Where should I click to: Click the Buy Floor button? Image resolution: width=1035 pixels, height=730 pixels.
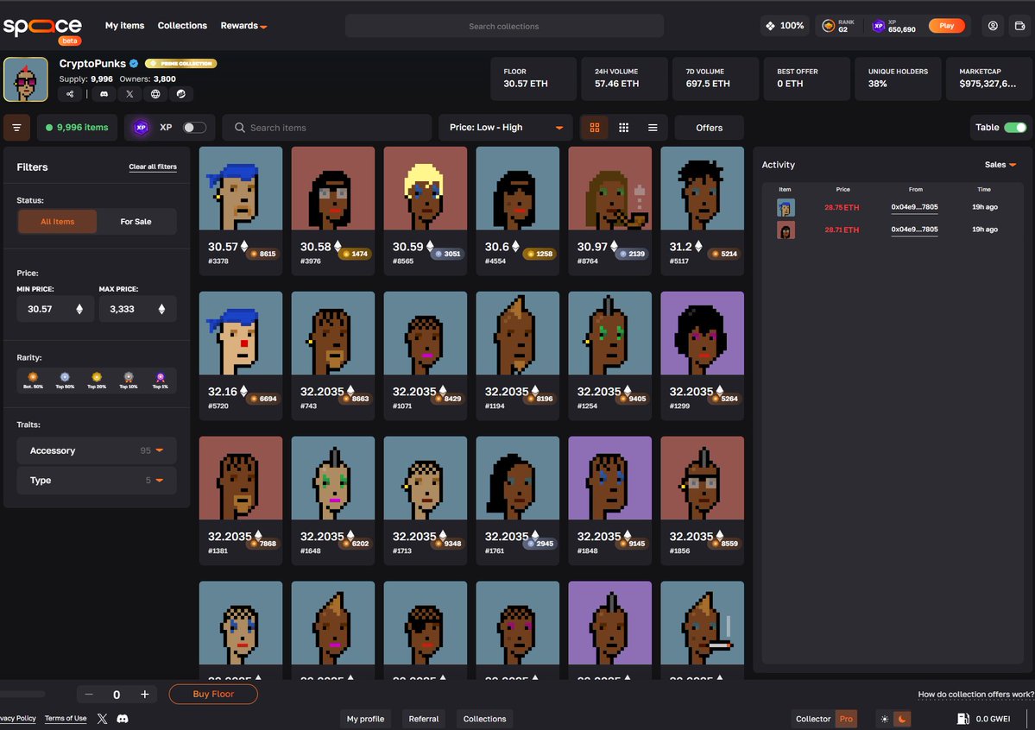[x=212, y=694]
